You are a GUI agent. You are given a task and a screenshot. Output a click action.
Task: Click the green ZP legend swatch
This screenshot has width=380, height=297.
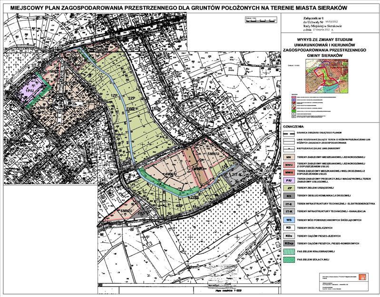pyautogui.click(x=289, y=188)
